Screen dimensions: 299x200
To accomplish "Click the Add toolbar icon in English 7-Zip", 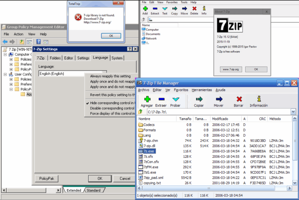I will click(x=145, y=8).
